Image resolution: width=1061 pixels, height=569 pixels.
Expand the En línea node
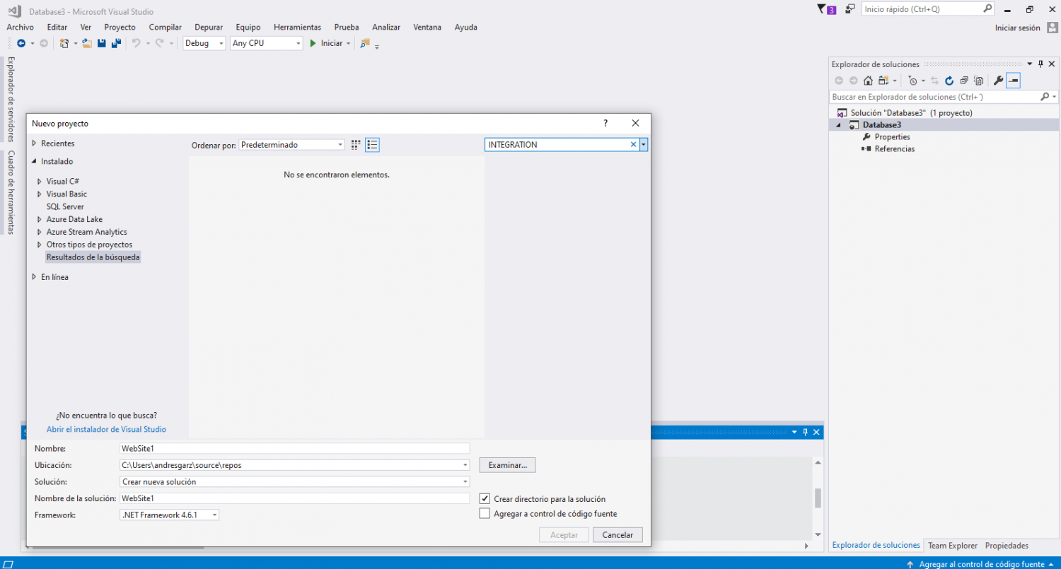tap(34, 277)
